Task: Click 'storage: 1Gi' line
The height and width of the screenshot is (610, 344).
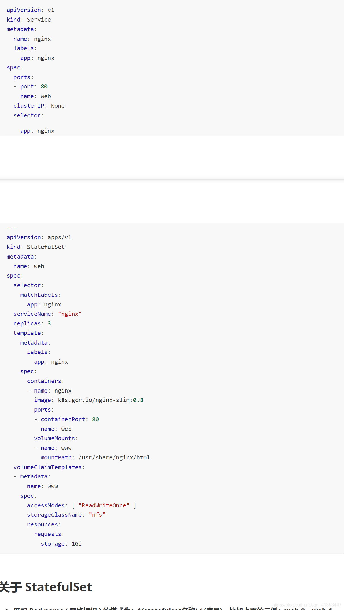Action: pos(61,544)
